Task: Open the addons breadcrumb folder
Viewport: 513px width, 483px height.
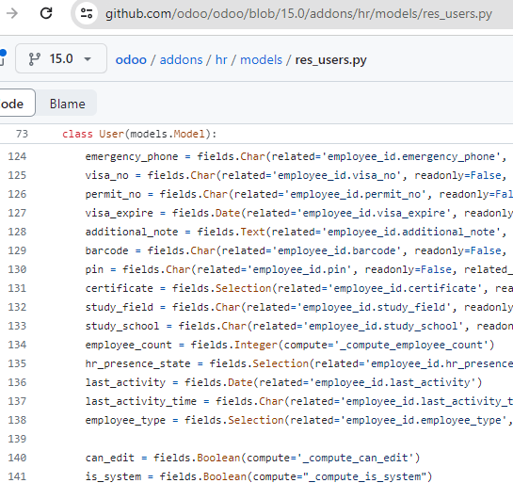Action: pos(182,60)
